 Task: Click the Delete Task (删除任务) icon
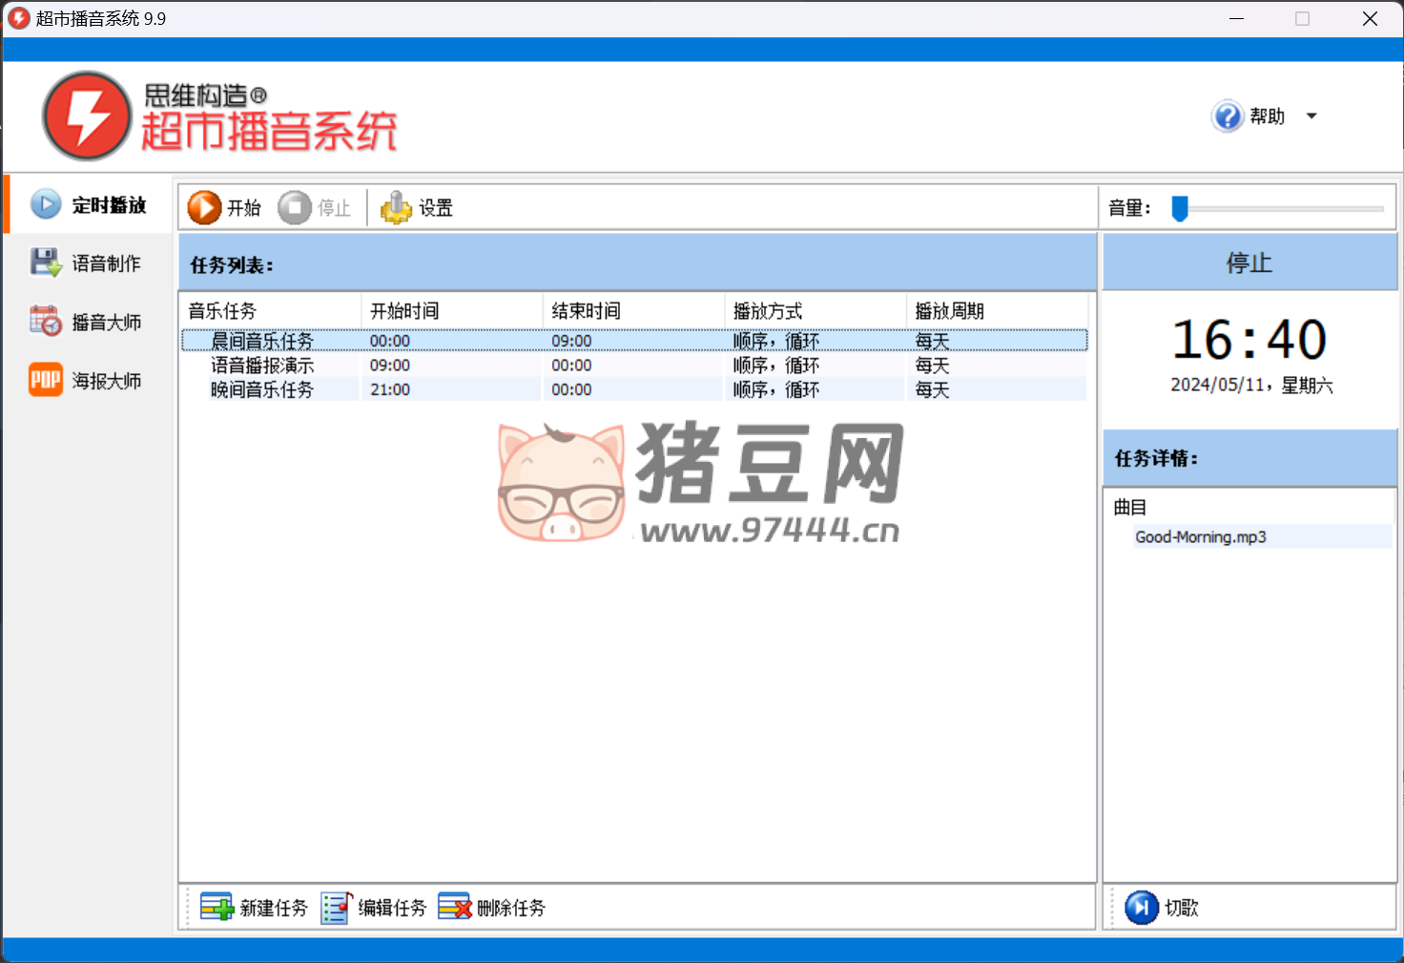click(455, 907)
